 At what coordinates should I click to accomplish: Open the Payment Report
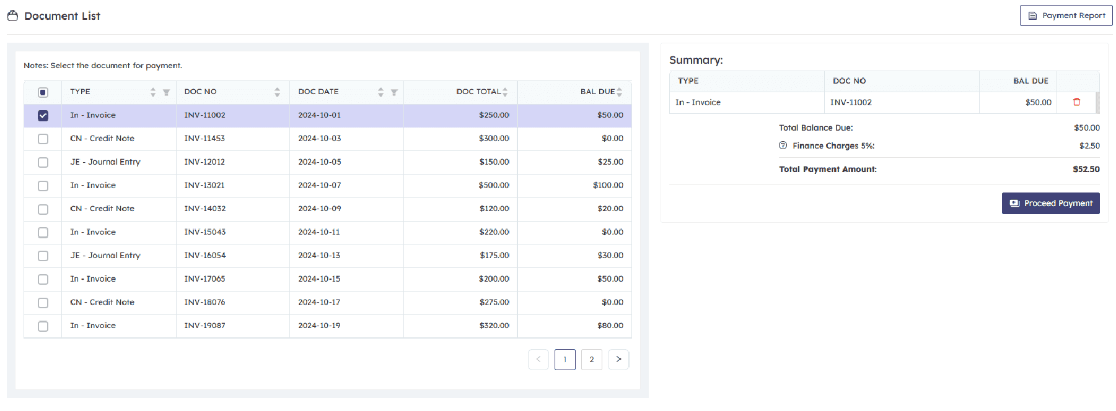[x=1066, y=15]
